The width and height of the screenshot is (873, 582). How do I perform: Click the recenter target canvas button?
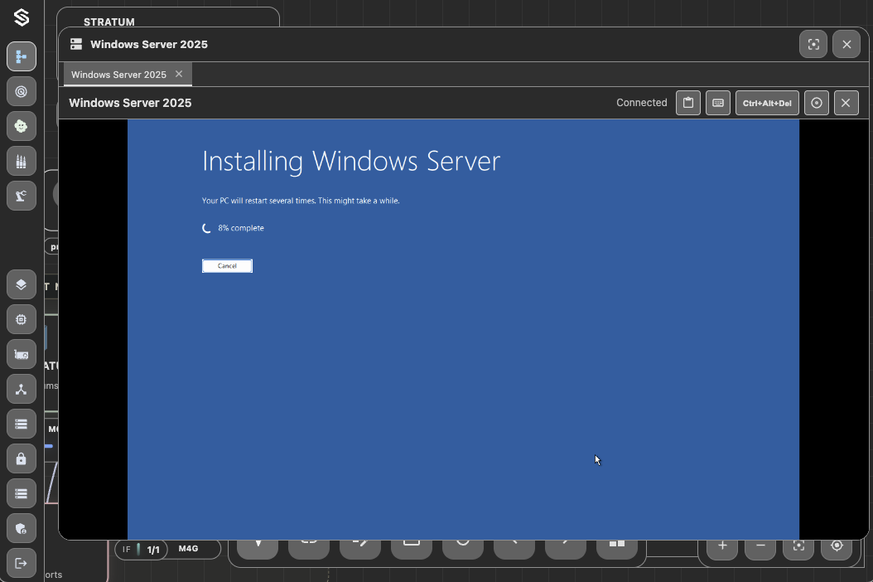[837, 546]
